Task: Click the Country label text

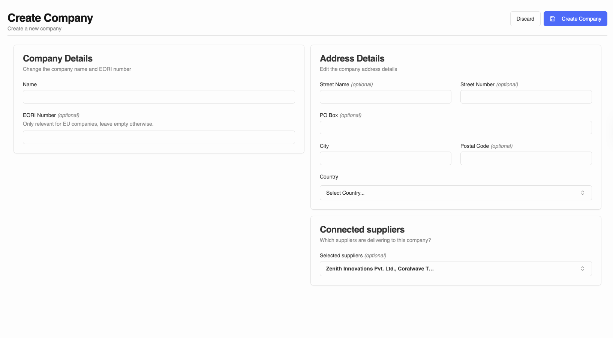Action: pos(329,177)
